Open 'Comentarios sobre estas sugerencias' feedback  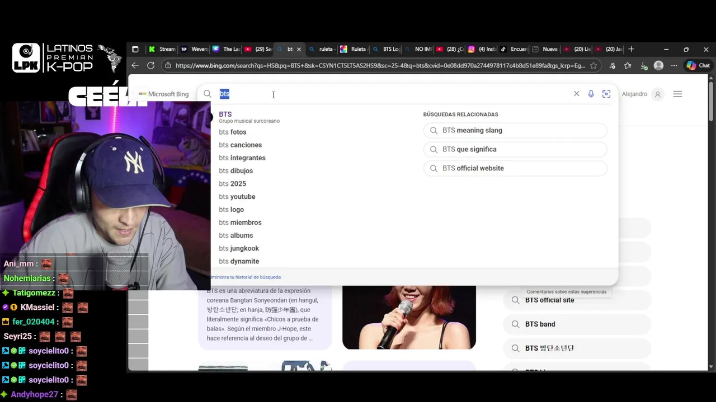coord(566,291)
